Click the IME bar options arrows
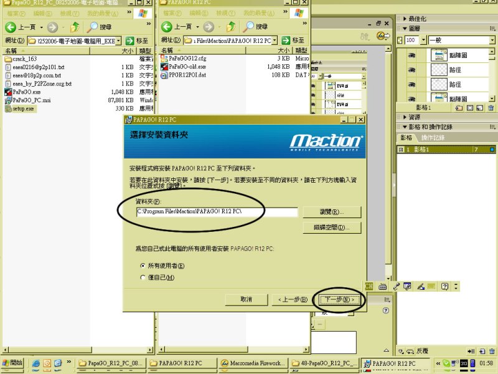Image resolution: width=498 pixels, height=374 pixels. point(456,287)
